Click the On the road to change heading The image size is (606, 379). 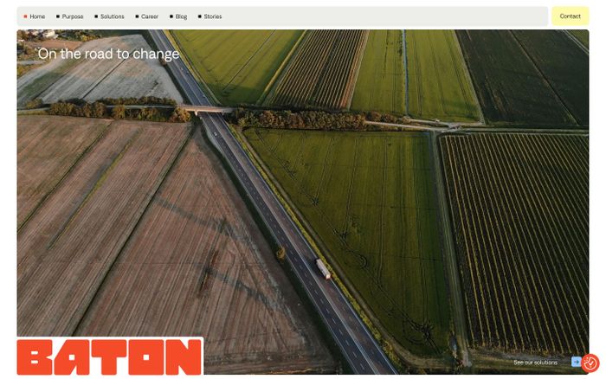point(108,54)
